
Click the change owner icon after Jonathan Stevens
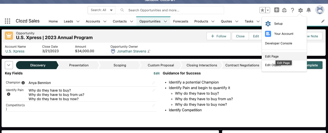(149, 51)
